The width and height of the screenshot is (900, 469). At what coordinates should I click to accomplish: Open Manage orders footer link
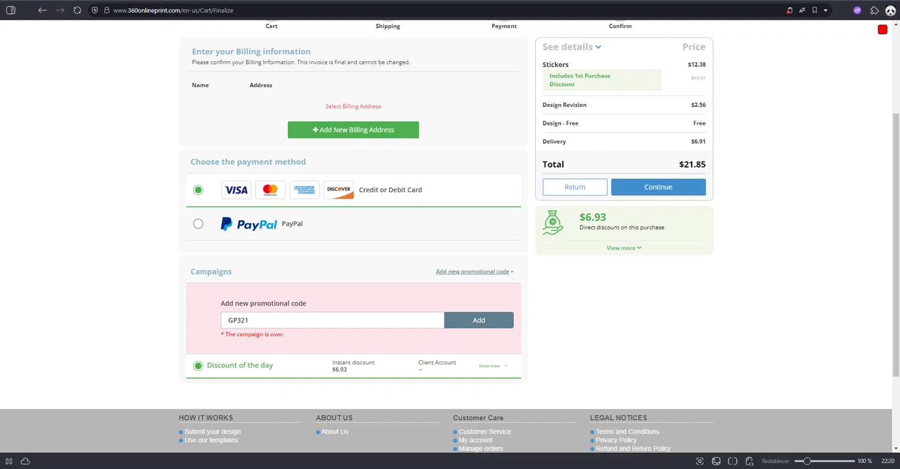click(x=481, y=449)
